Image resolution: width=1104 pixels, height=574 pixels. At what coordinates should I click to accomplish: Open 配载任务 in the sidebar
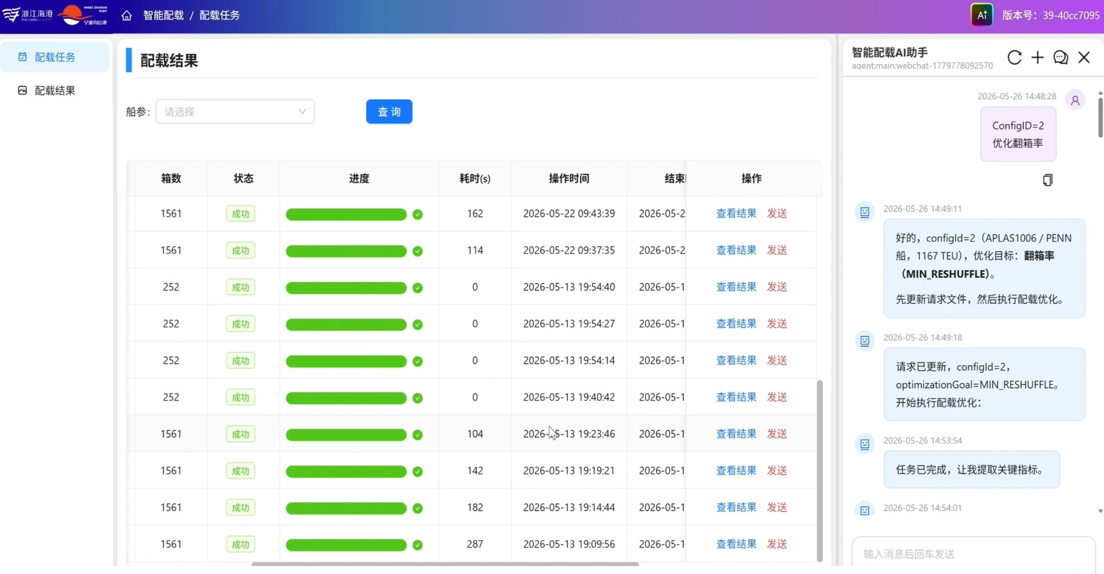point(55,57)
